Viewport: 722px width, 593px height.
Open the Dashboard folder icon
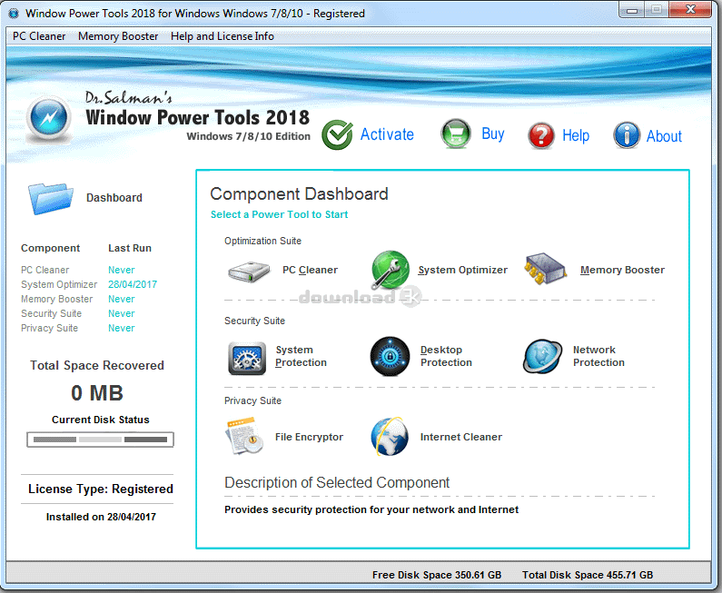tap(50, 198)
